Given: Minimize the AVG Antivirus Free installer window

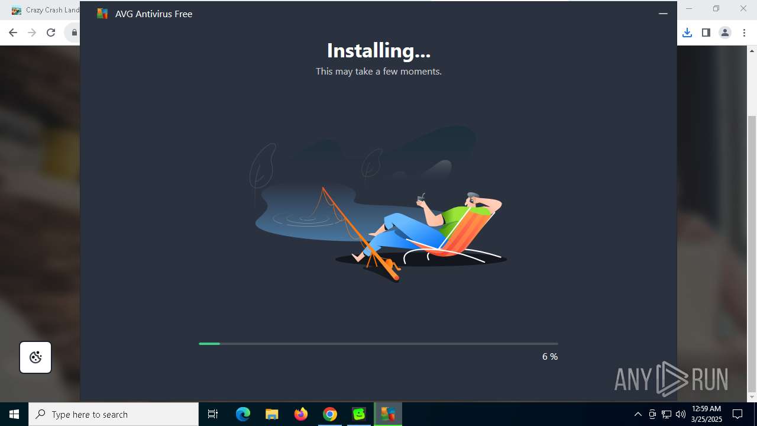Looking at the screenshot, I should pos(663,14).
